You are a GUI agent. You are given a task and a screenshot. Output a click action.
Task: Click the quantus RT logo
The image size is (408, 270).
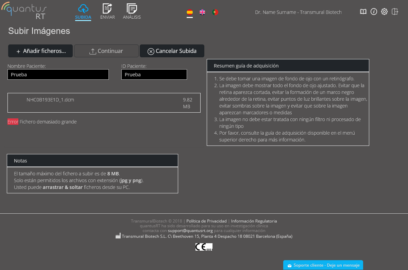pos(24,11)
